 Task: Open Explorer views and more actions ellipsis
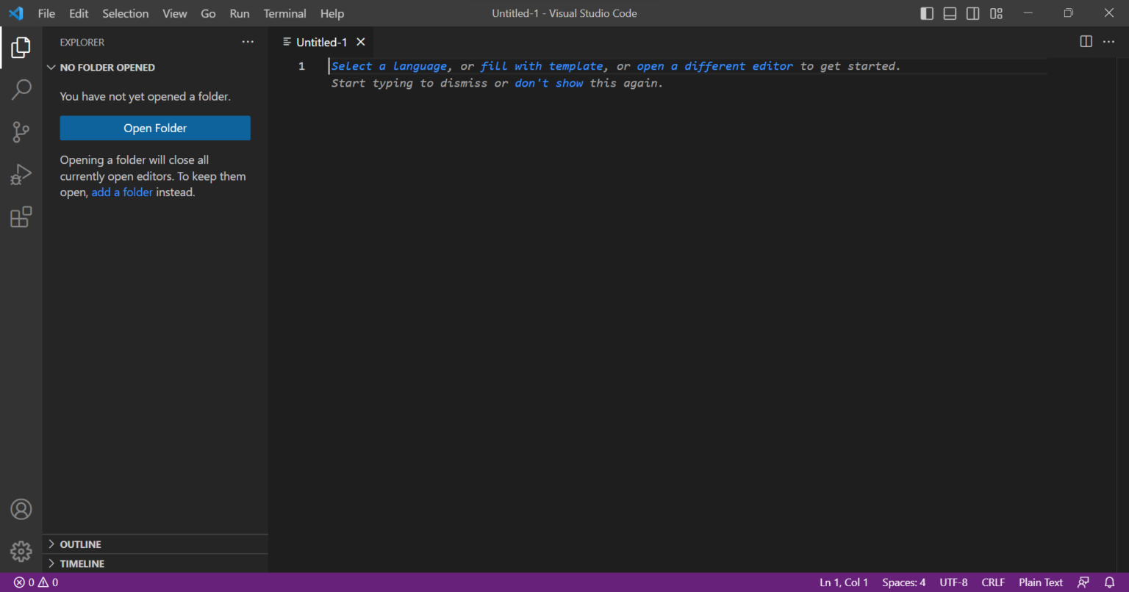(x=248, y=42)
